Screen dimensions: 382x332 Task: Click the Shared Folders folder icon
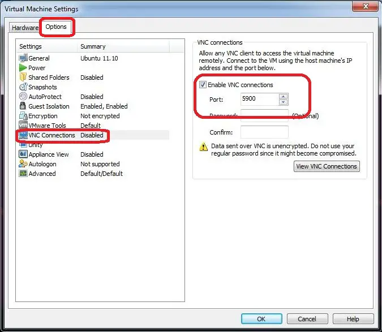coord(23,77)
